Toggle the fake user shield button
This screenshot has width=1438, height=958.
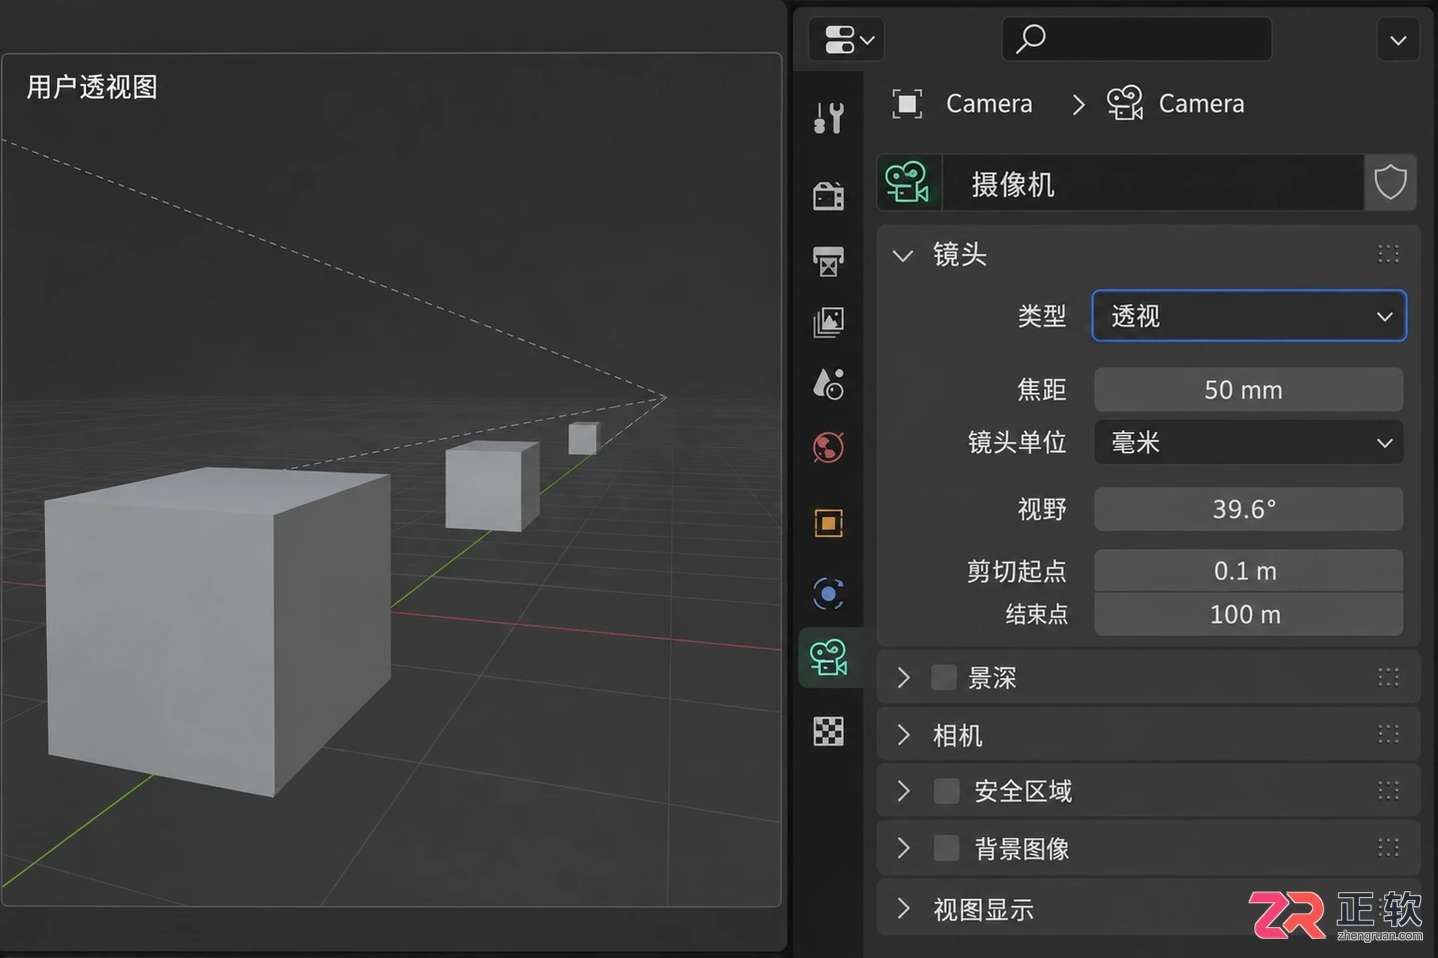(x=1390, y=184)
